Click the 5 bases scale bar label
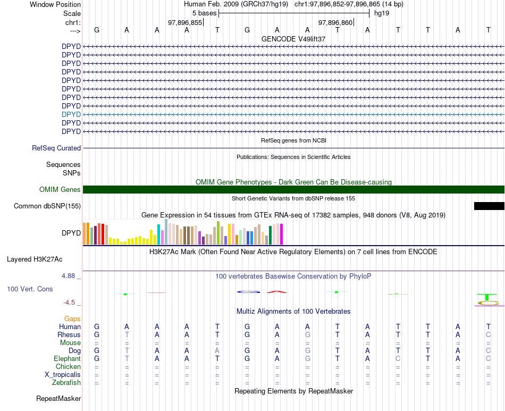Viewport: 505px width, 411px height. click(x=205, y=13)
